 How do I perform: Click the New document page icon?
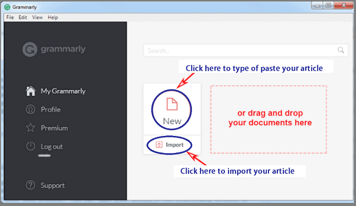tap(172, 104)
